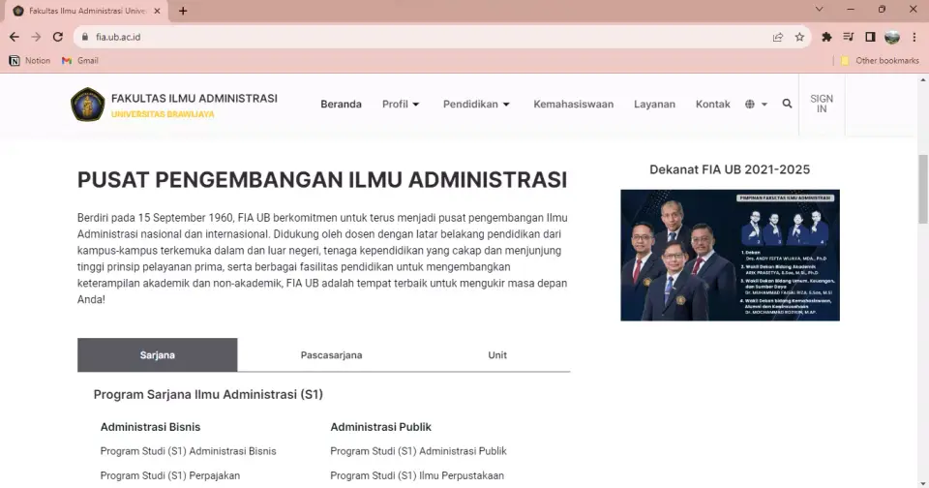
Task: Open site search with the magnifier icon
Action: [x=787, y=104]
